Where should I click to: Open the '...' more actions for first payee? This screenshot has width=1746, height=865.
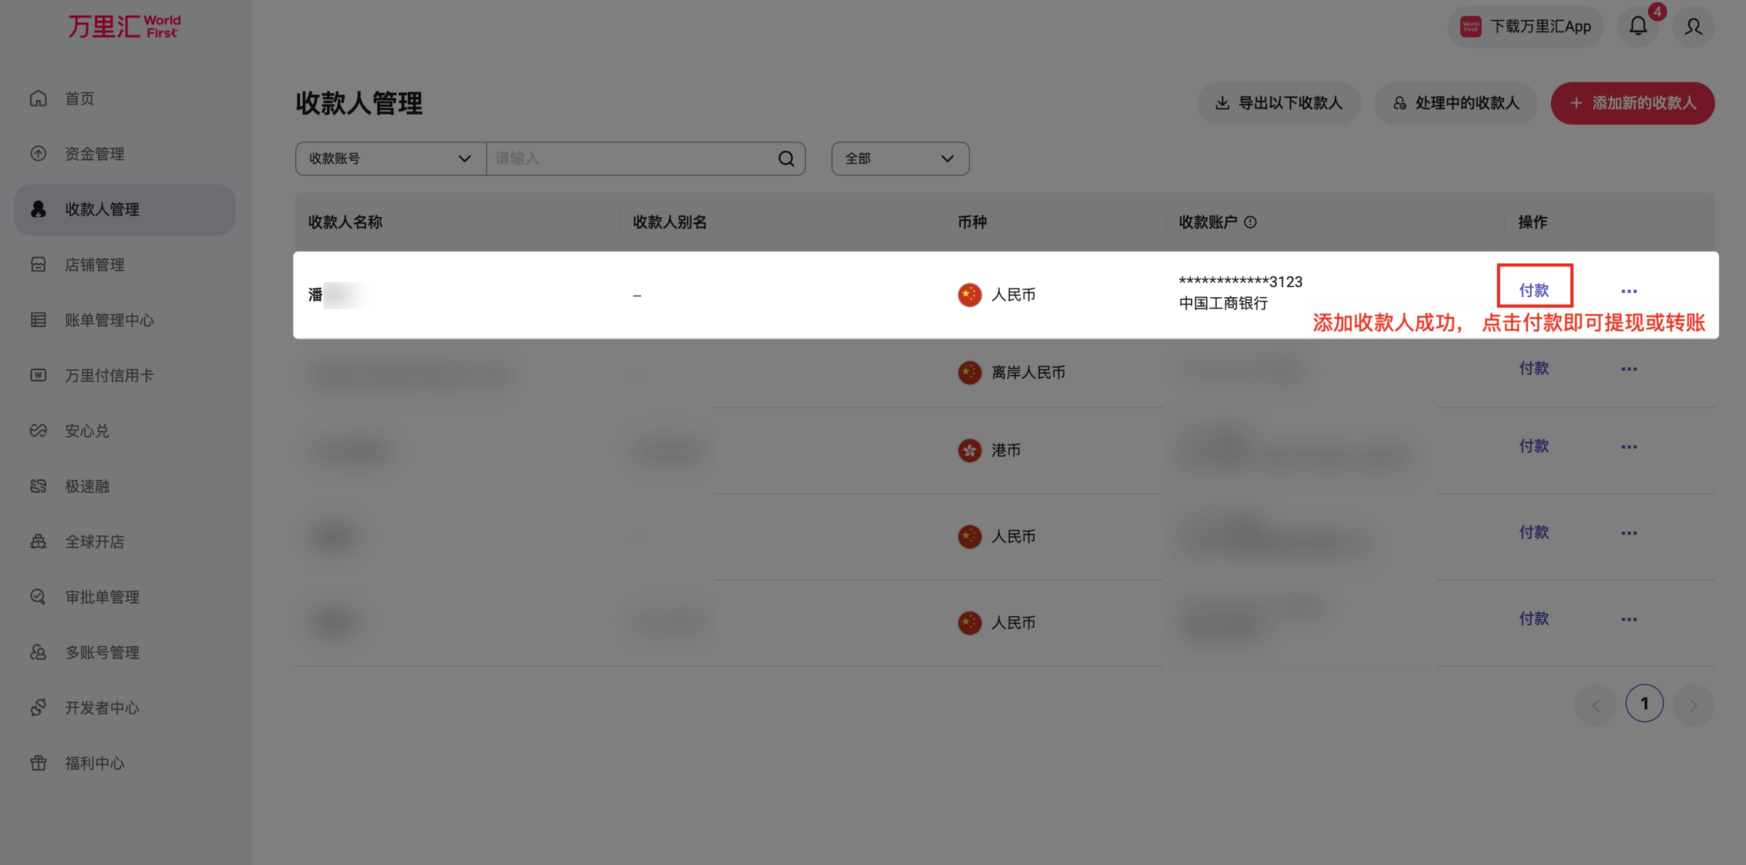[x=1629, y=290]
